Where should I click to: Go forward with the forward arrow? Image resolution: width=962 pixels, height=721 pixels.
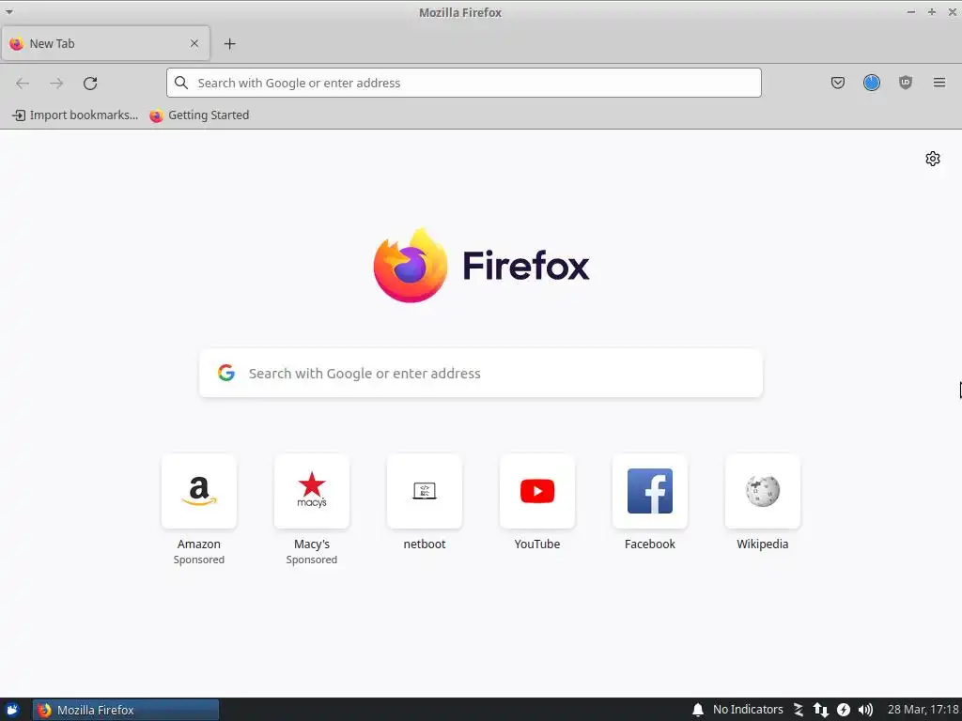pos(56,84)
